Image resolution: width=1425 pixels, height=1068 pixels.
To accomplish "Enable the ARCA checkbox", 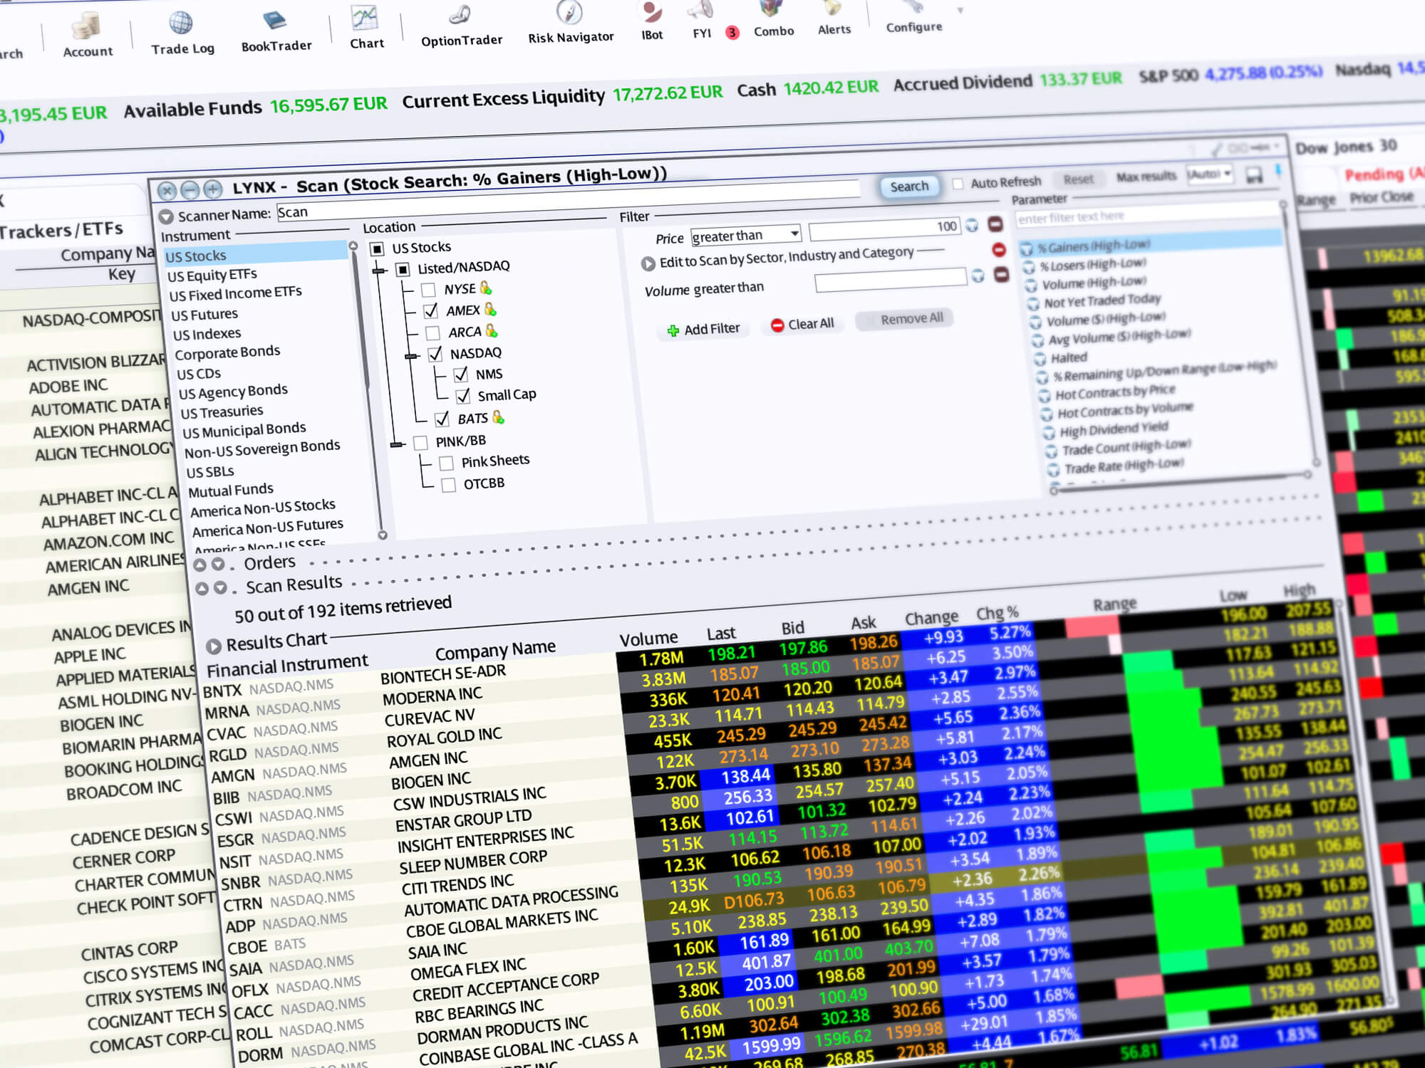I will [x=432, y=333].
